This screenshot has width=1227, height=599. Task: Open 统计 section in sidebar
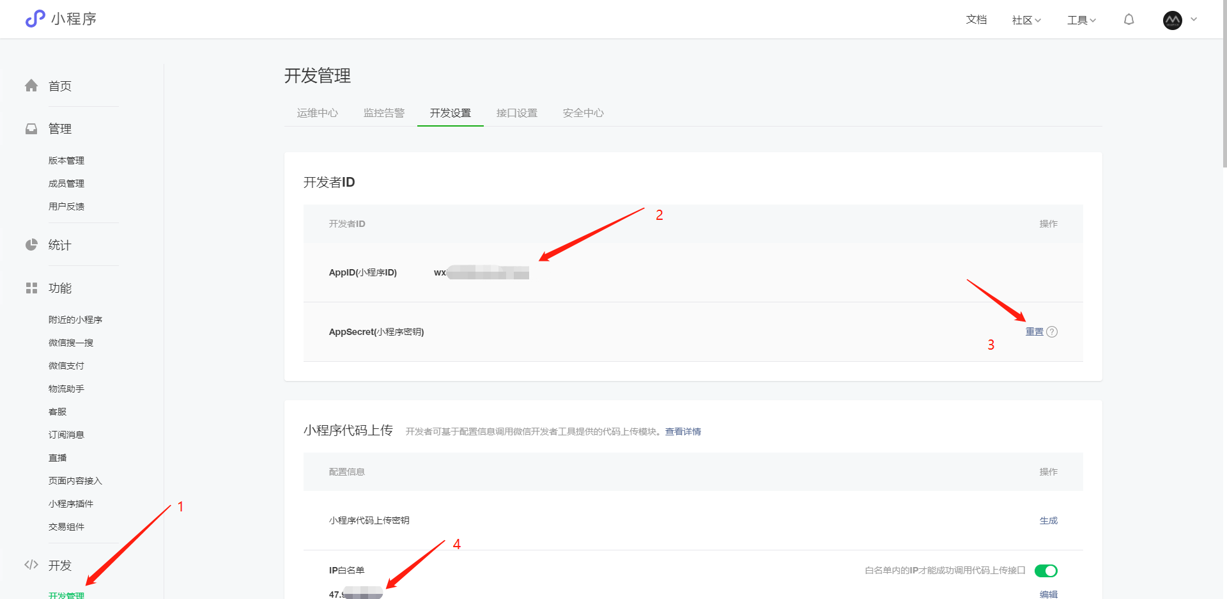tap(60, 245)
